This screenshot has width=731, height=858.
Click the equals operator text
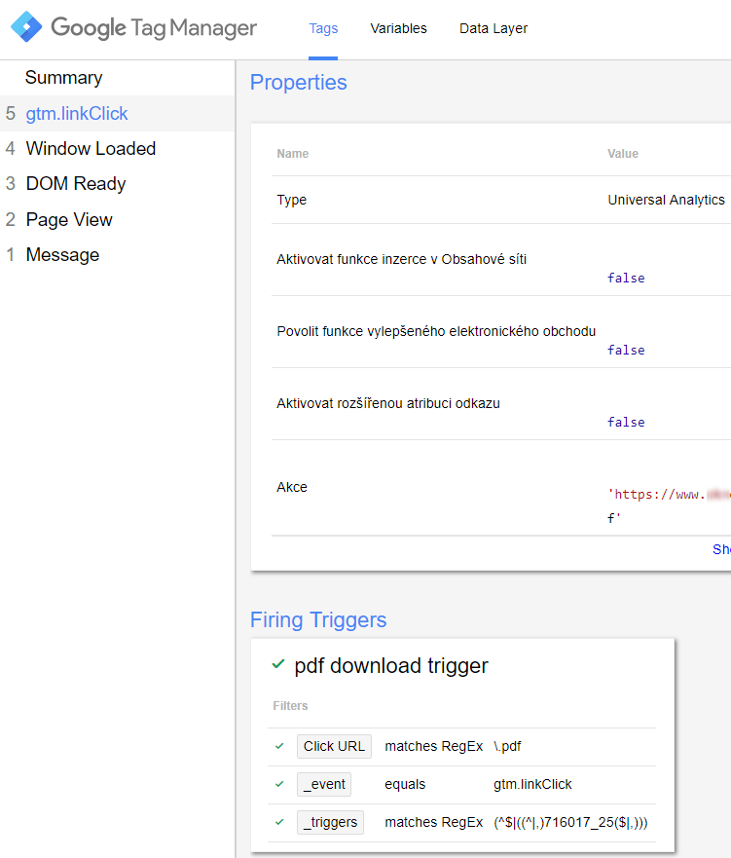tap(405, 784)
